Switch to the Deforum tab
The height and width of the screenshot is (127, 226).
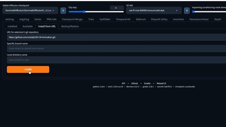[x=141, y=19]
